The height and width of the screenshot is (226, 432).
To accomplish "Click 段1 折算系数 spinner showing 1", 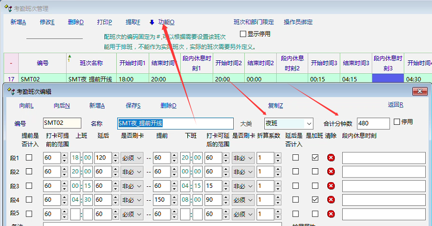I will point(265,158).
